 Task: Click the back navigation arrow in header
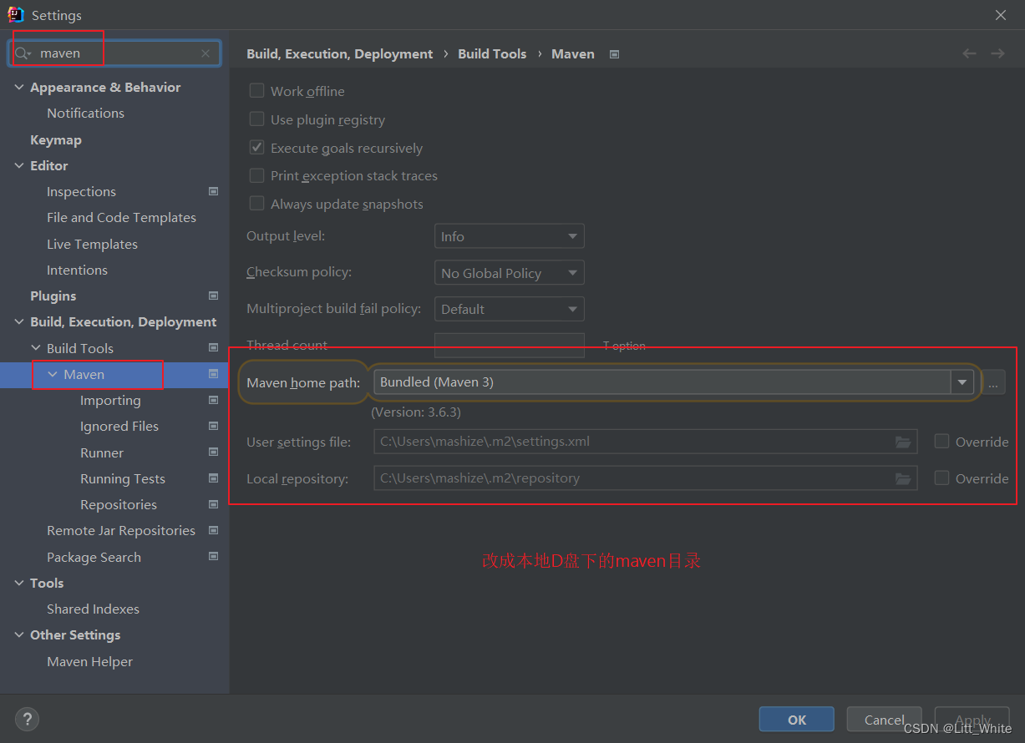pos(969,53)
